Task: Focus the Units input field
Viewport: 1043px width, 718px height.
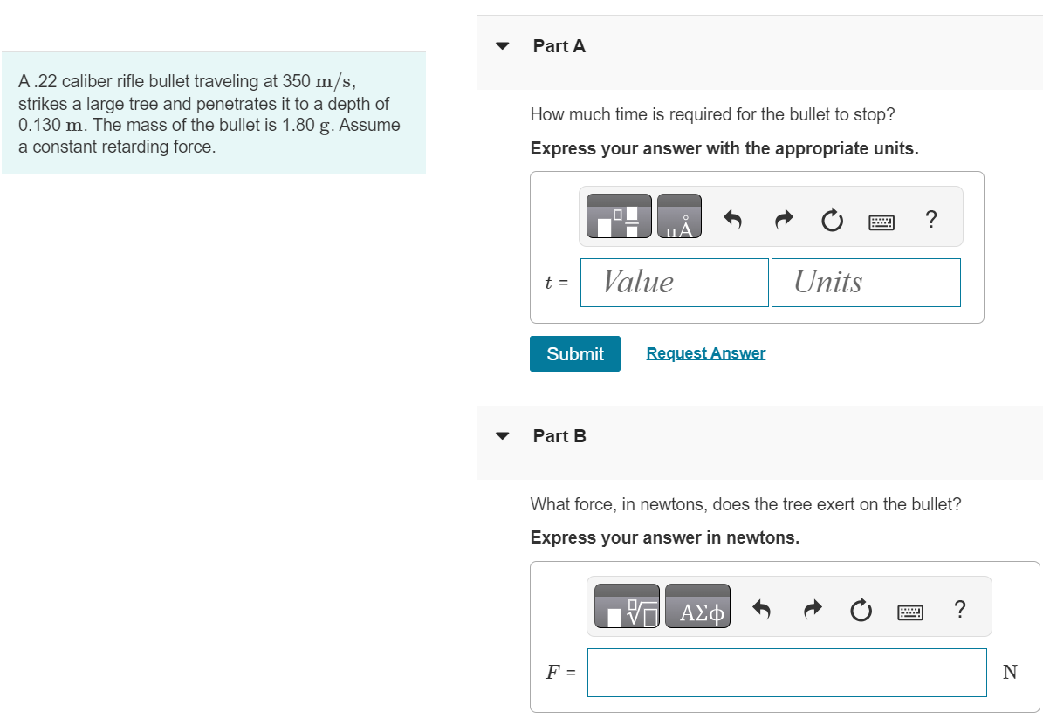Action: pos(866,283)
